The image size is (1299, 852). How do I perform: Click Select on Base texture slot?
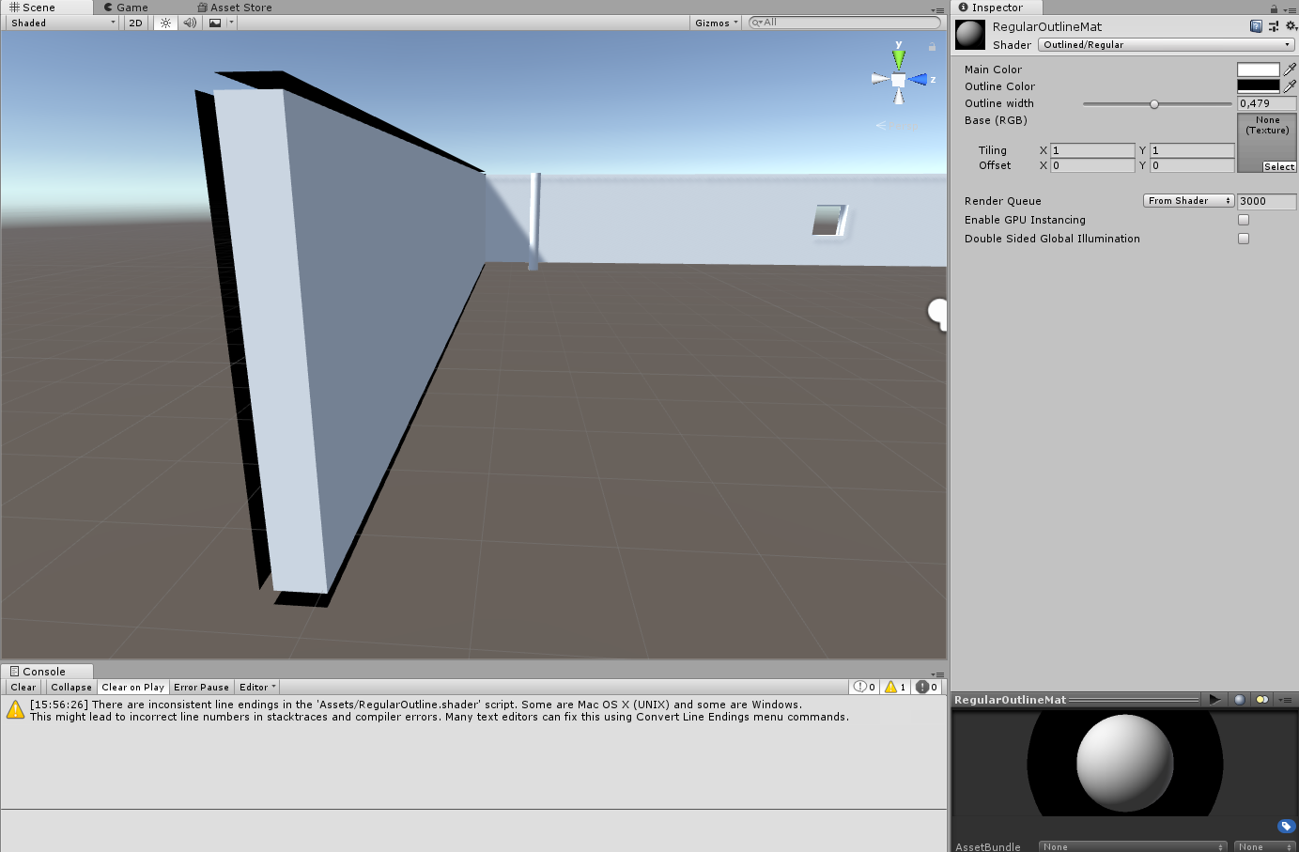[x=1279, y=166]
